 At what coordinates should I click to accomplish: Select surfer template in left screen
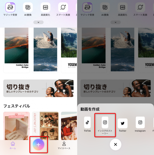(x=45, y=50)
